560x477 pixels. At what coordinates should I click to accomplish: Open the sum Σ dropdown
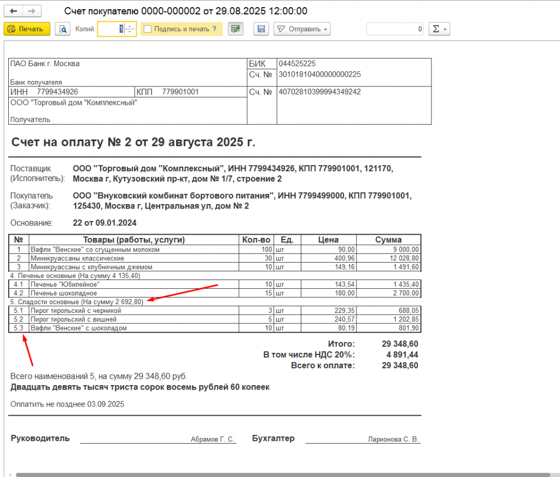(439, 29)
